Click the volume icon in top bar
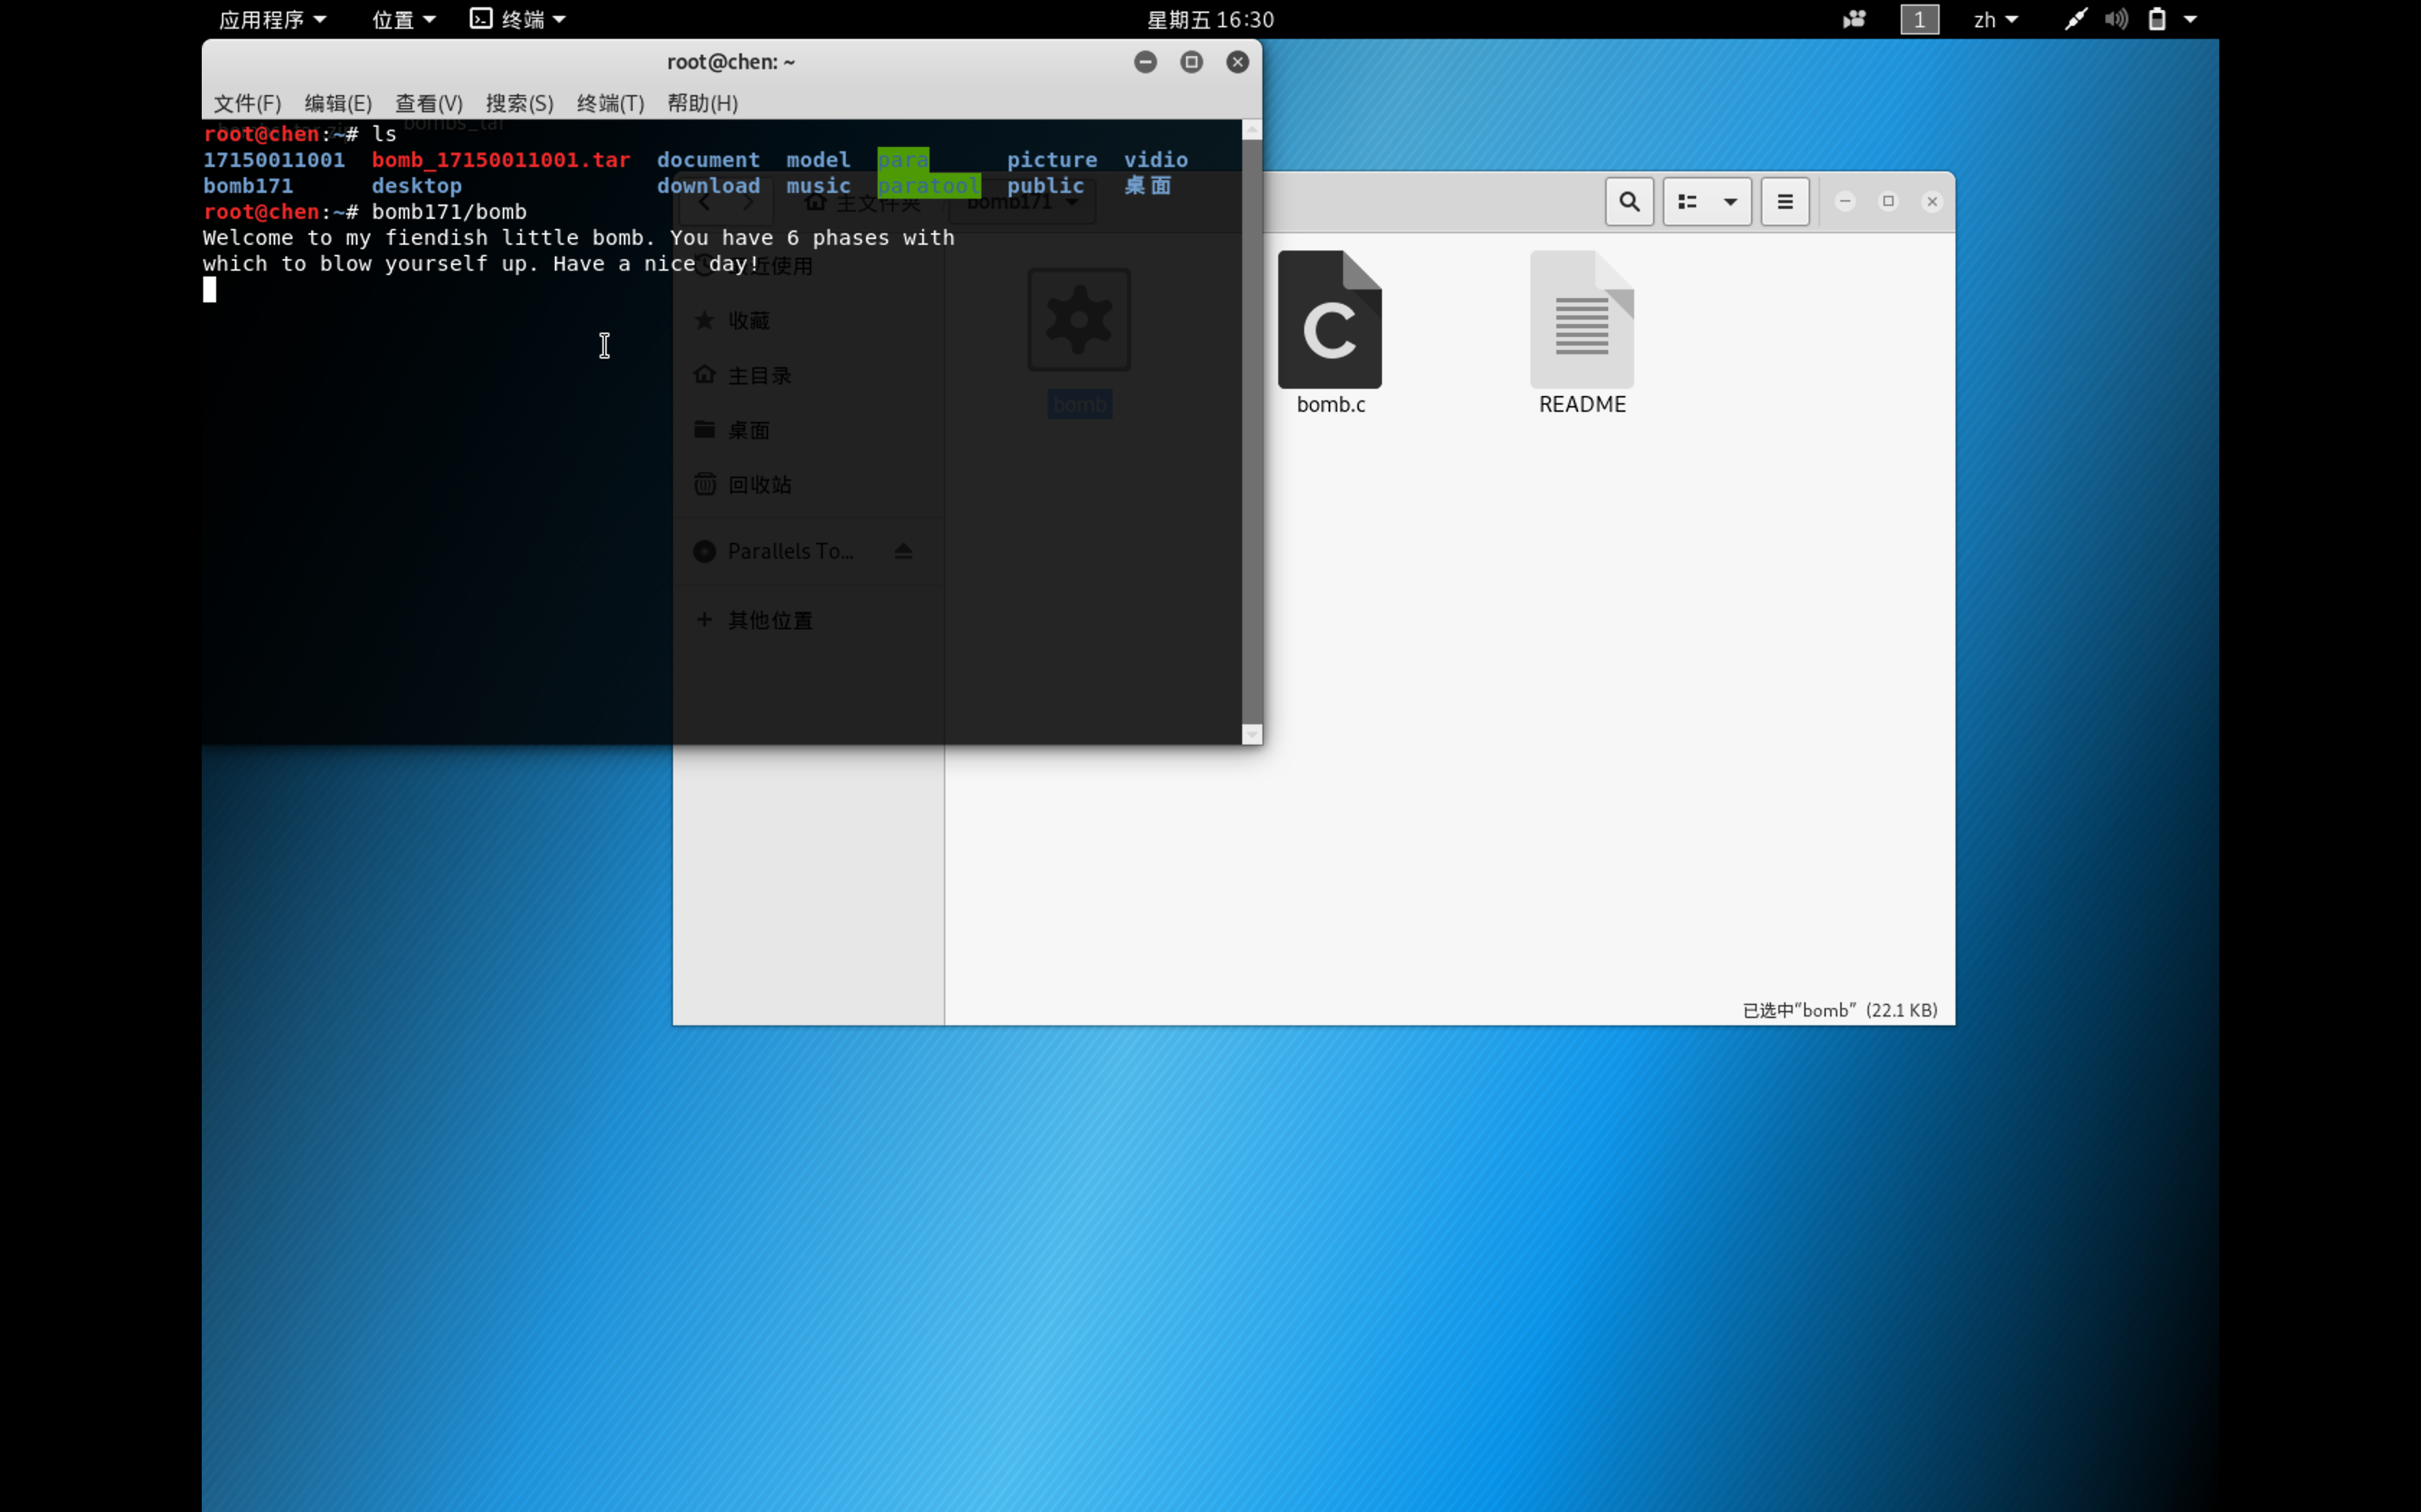The image size is (2421, 1512). pyautogui.click(x=2116, y=19)
